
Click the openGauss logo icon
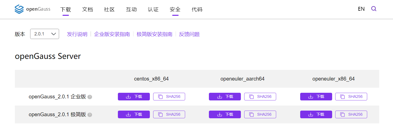click(19, 9)
